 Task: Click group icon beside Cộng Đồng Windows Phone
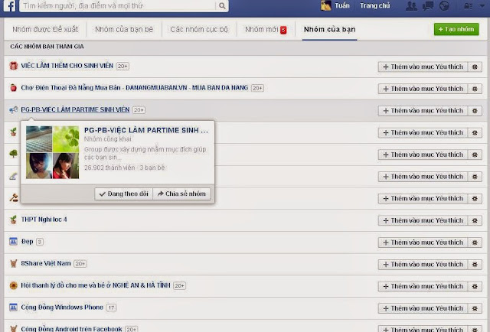click(x=13, y=308)
